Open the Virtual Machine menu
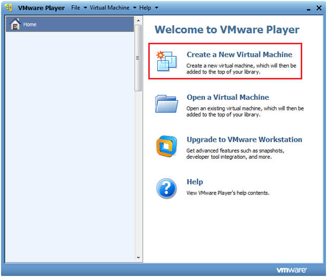 click(x=109, y=8)
